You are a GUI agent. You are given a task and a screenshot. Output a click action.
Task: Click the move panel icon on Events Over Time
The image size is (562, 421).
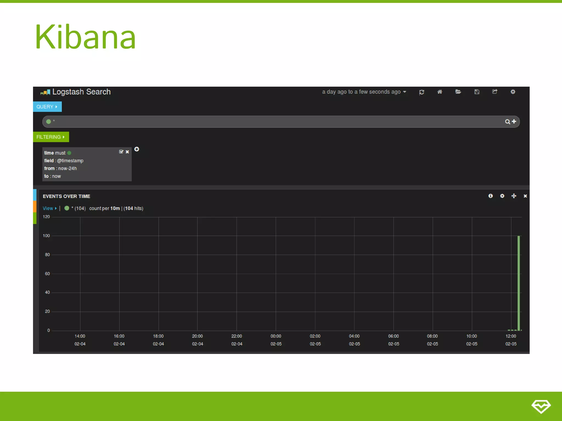(x=514, y=196)
